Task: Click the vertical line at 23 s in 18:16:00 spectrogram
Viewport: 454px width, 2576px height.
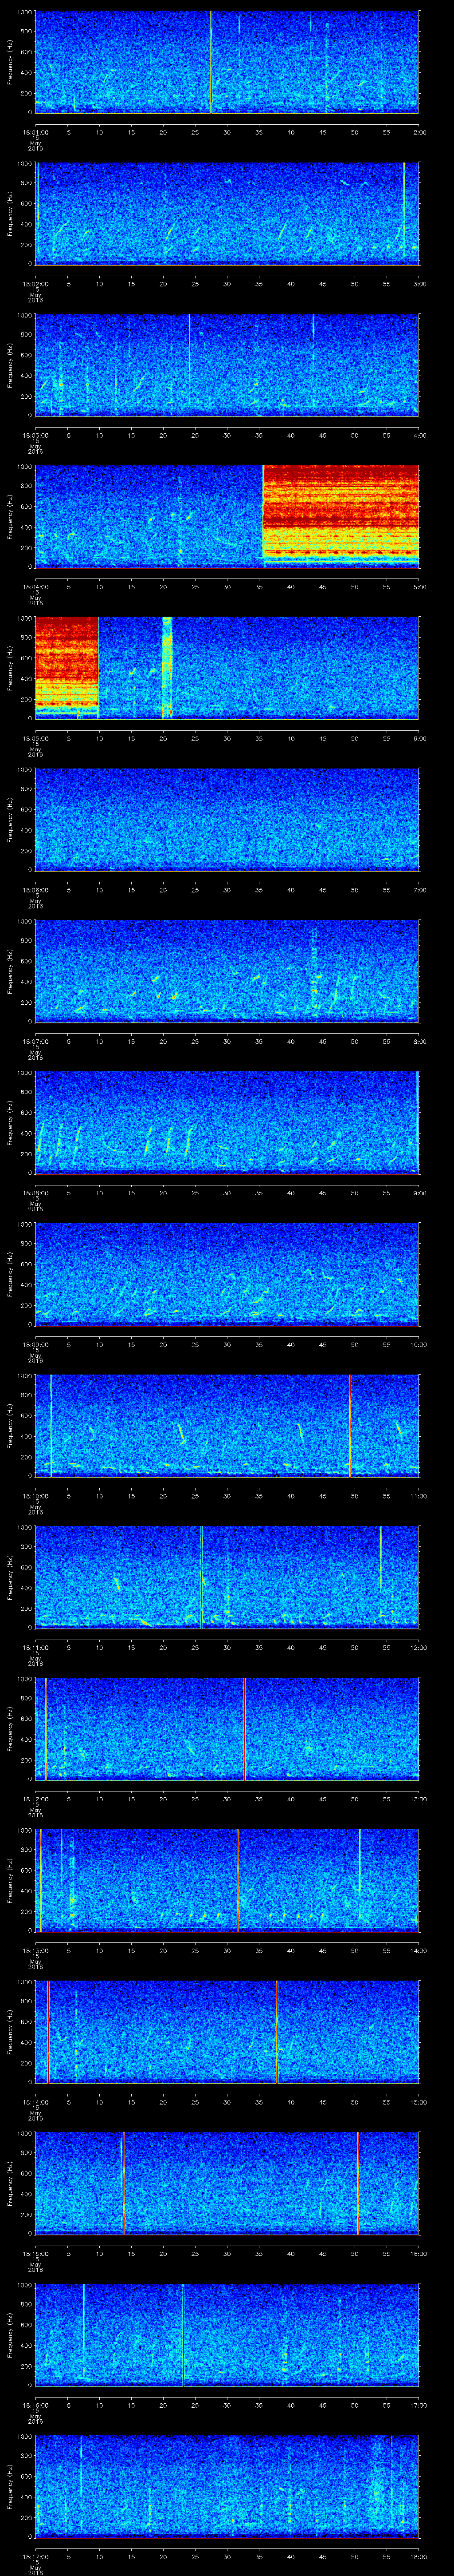Action: click(x=183, y=2334)
